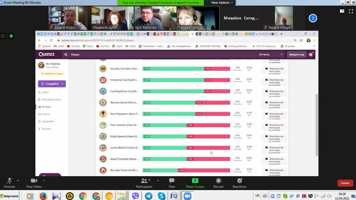This screenshot has height=200, width=356.
Task: Click the Quizizz logo
Action: point(47,54)
